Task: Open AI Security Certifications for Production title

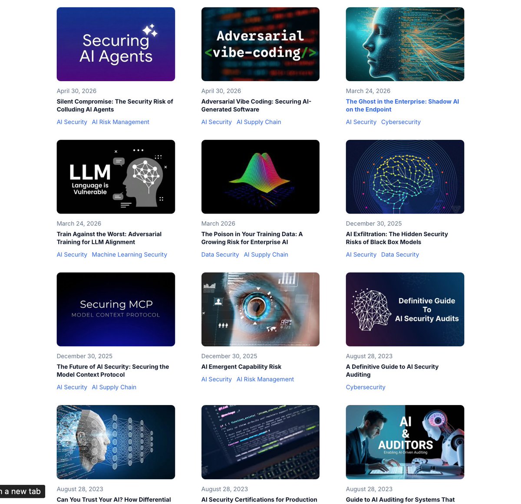Action: click(x=259, y=500)
